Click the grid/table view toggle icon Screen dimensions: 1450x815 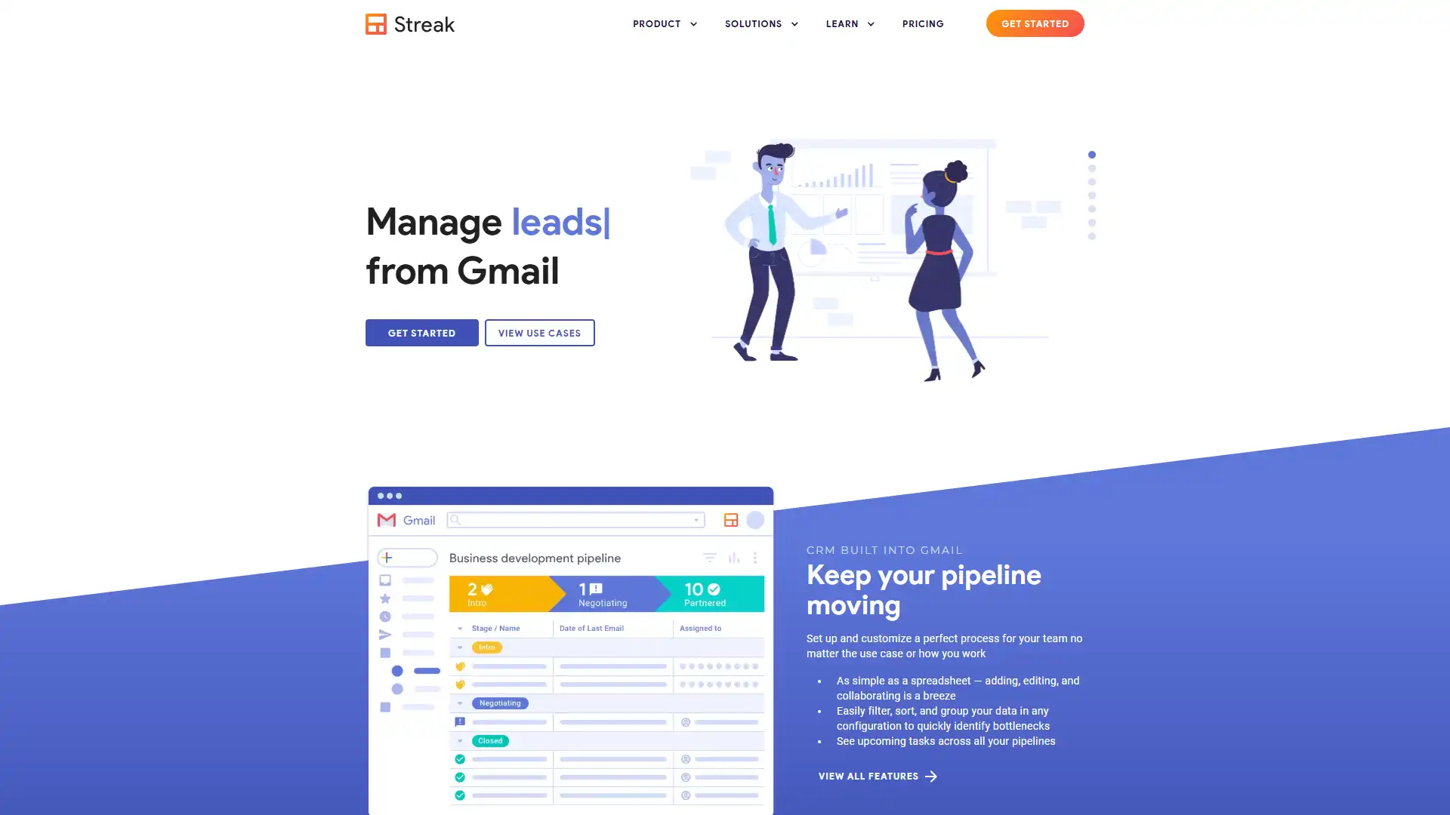coord(731,519)
